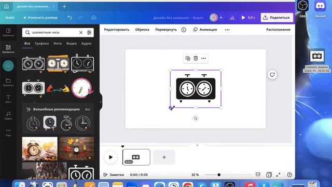This screenshot has height=187, width=332.
Task: Click Изменить размер button
Action: [x=40, y=18]
